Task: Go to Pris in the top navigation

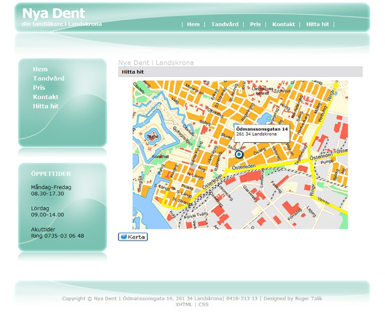Action: tap(255, 24)
